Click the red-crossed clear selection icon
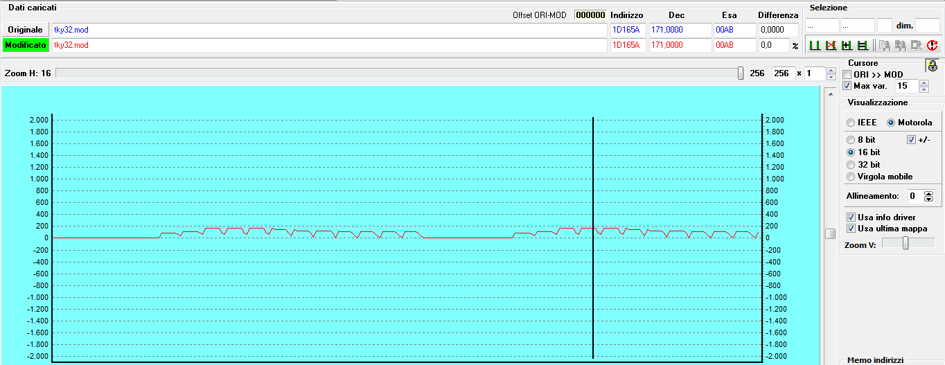The height and width of the screenshot is (365, 945). pos(831,46)
